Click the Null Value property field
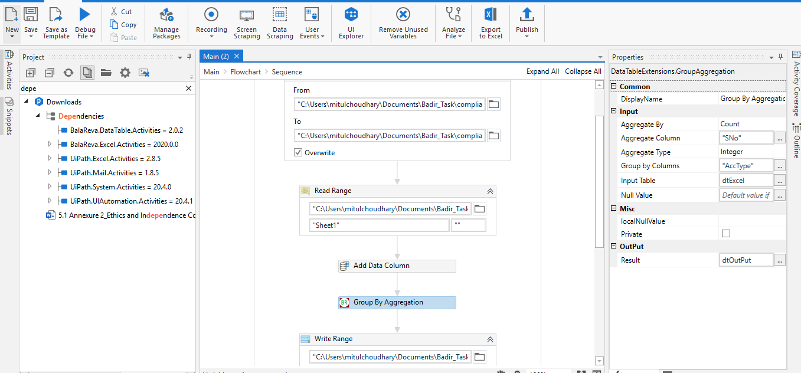 pyautogui.click(x=746, y=195)
